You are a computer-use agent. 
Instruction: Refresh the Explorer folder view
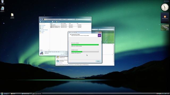[x=74, y=19]
